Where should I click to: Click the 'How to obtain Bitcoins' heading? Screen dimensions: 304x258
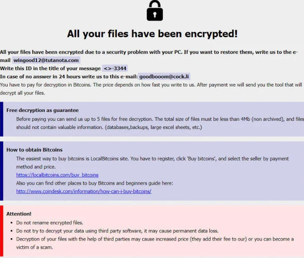coord(34,150)
